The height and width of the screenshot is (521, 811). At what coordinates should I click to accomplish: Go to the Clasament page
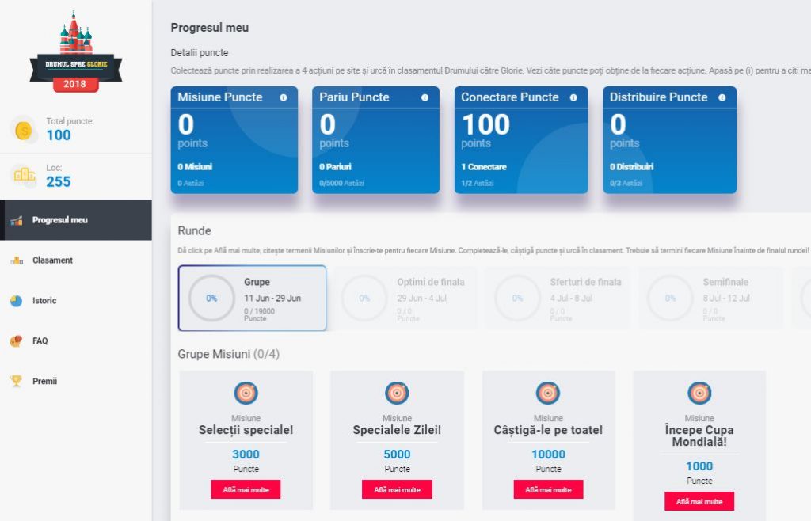point(76,260)
